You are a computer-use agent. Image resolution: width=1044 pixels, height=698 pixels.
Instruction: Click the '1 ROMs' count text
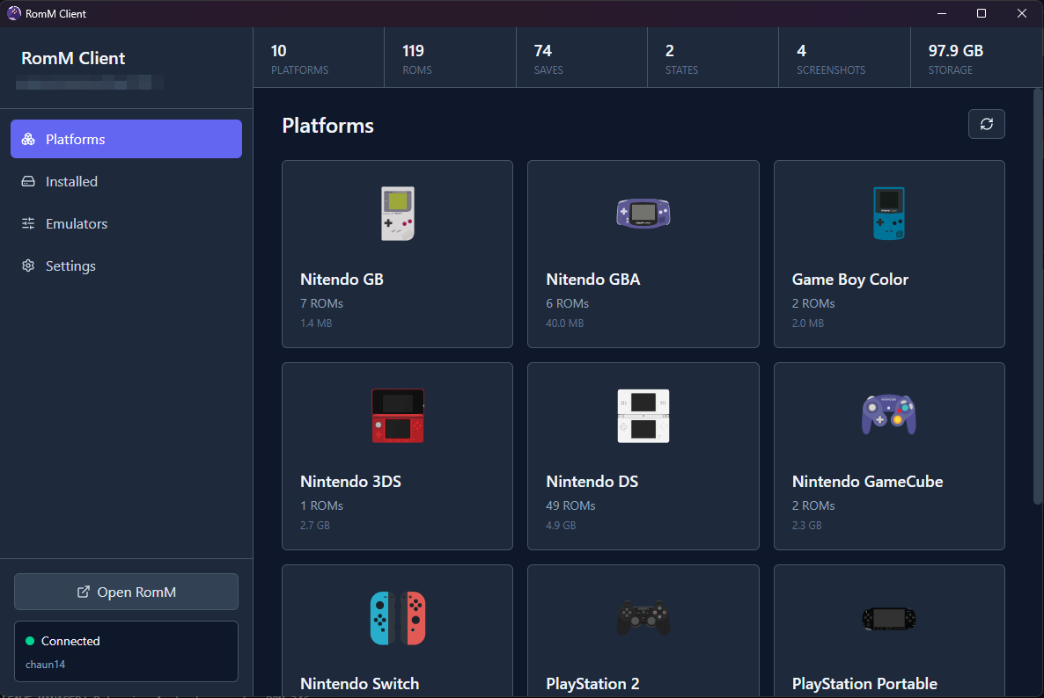(321, 505)
